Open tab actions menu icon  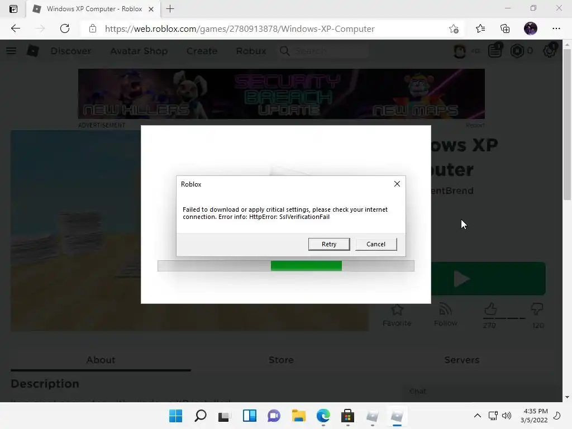pyautogui.click(x=13, y=9)
